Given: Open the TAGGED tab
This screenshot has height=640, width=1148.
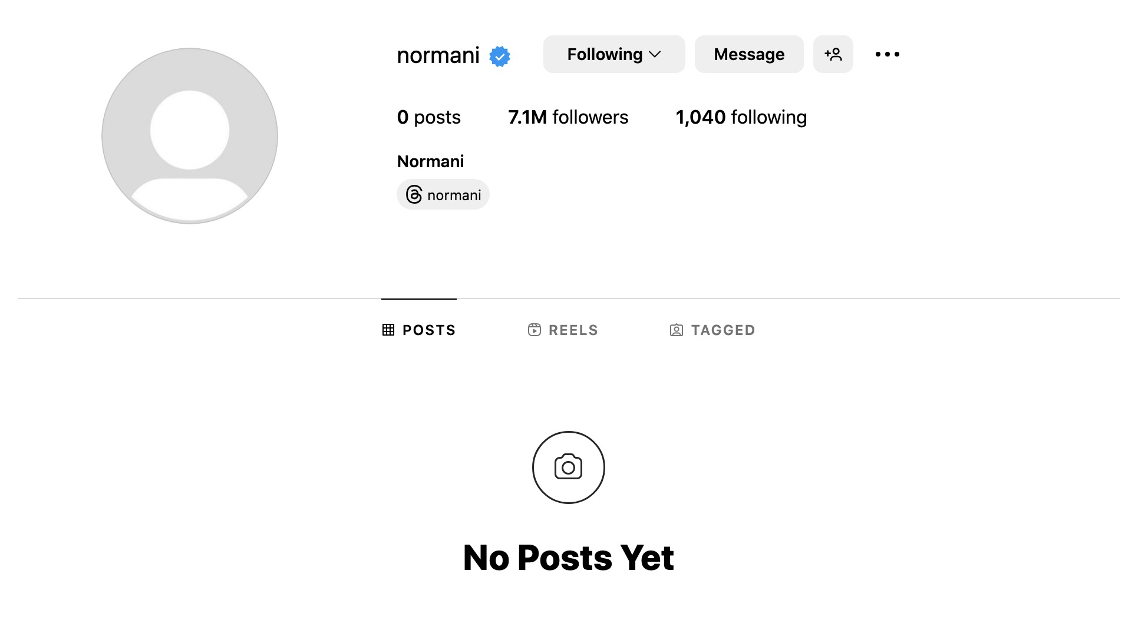Looking at the screenshot, I should click(x=712, y=330).
